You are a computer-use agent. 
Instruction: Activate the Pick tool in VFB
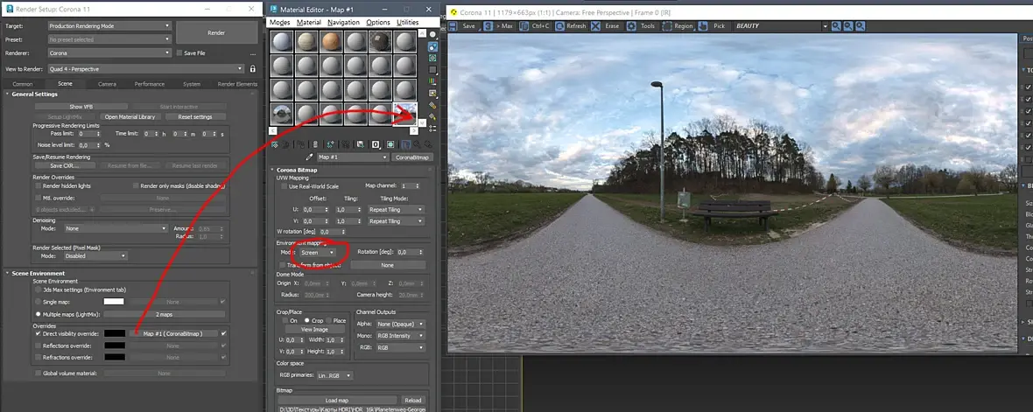tap(712, 26)
